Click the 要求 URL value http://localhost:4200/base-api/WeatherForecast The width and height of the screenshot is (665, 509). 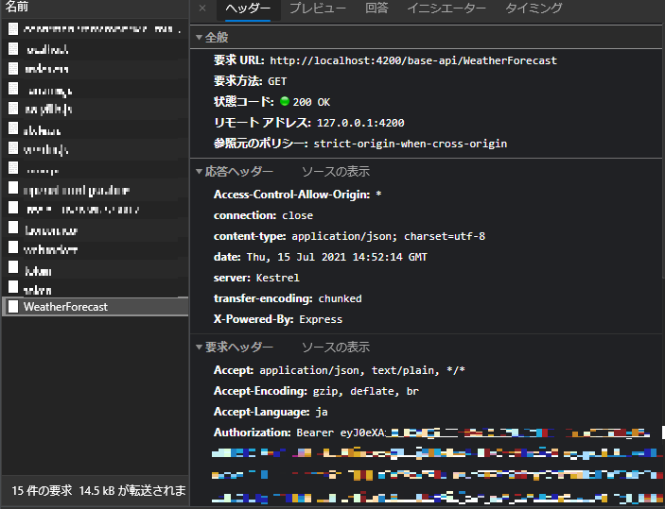[413, 60]
